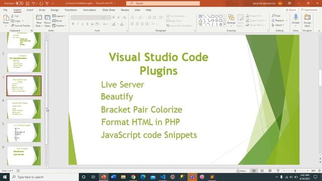Open the Reuse Slides pane

pyautogui.click(x=47, y=21)
